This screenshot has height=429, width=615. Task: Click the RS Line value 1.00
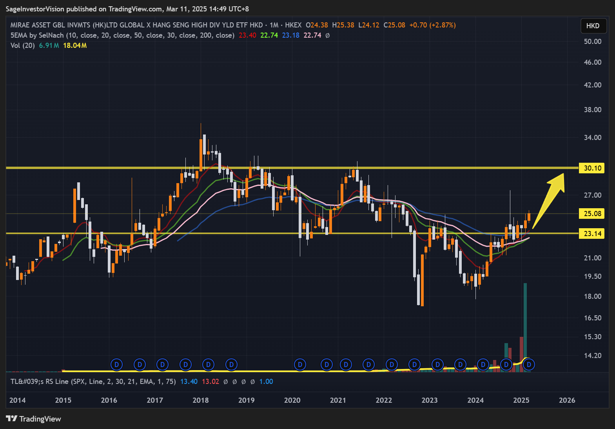click(266, 382)
